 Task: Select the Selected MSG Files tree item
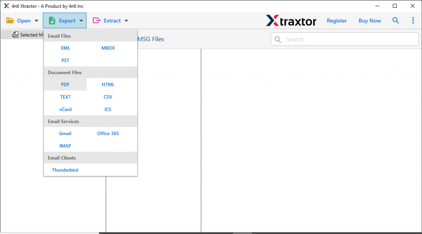(22, 35)
